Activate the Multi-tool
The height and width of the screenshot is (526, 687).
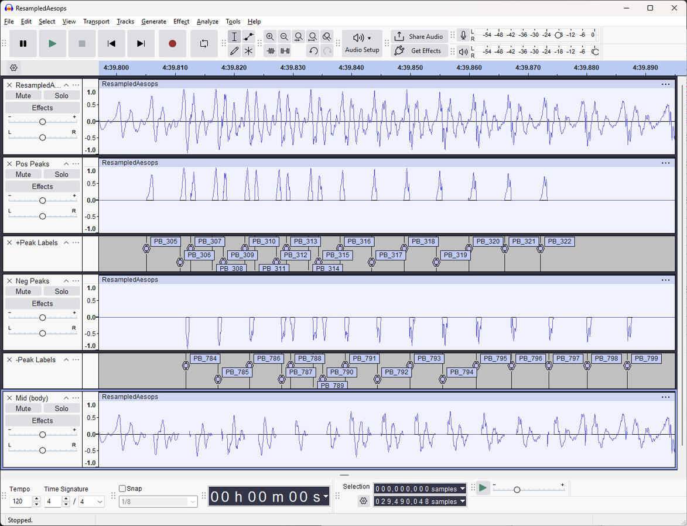[248, 51]
